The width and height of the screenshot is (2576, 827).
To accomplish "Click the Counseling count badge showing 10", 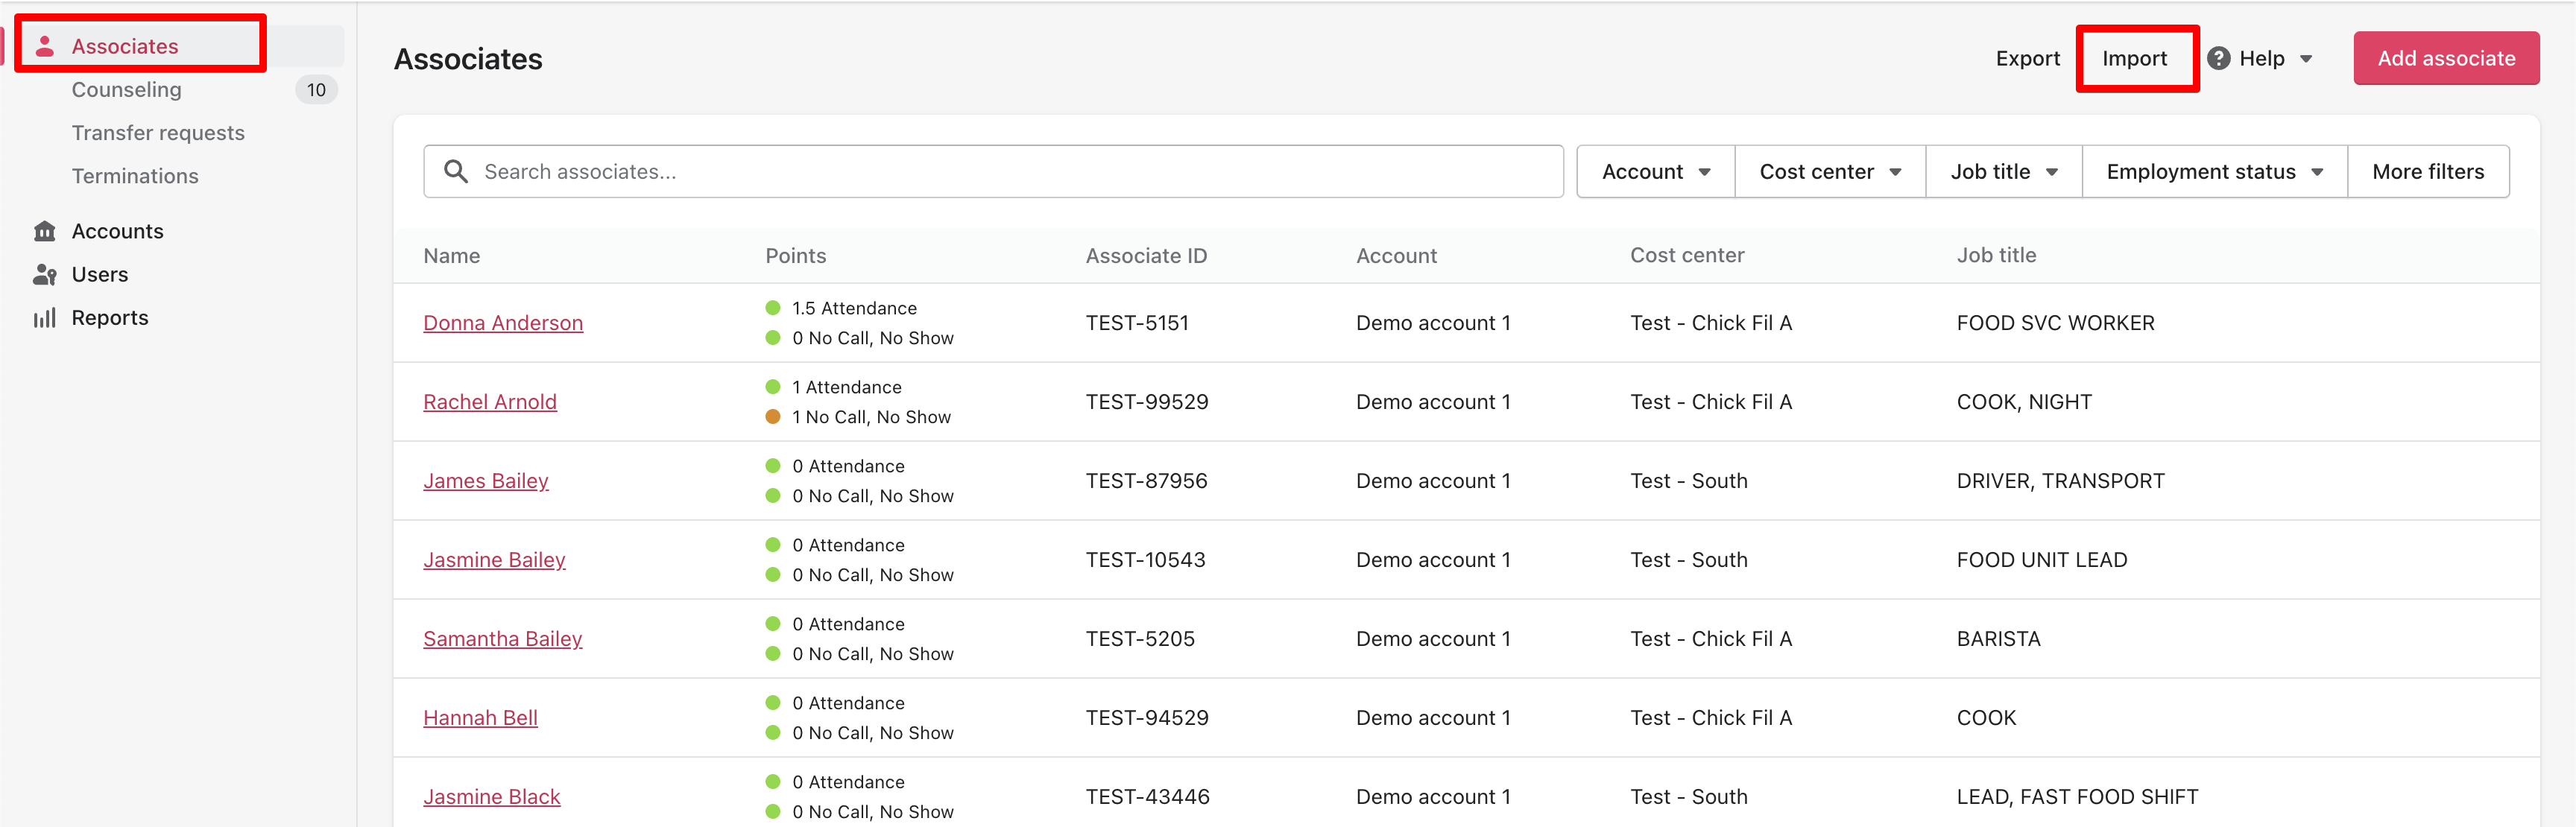I will click(x=316, y=90).
